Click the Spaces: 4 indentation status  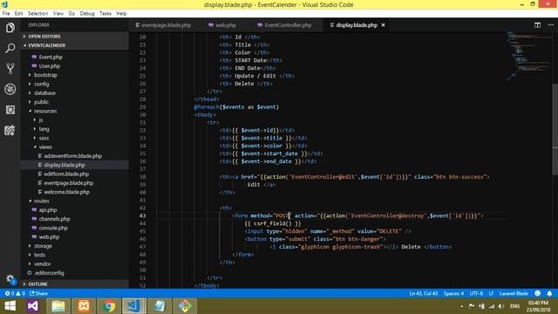[453, 293]
